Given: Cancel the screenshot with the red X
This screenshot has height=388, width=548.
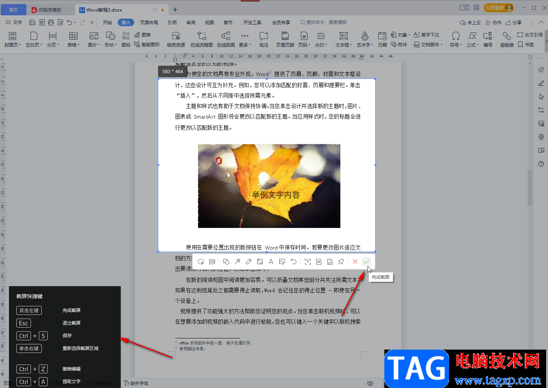Looking at the screenshot, I should click(x=355, y=262).
